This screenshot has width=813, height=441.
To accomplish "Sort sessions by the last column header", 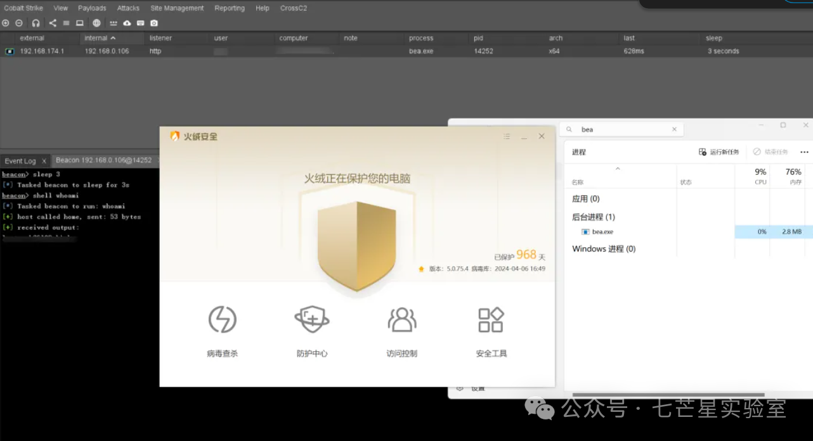I will tap(661, 38).
